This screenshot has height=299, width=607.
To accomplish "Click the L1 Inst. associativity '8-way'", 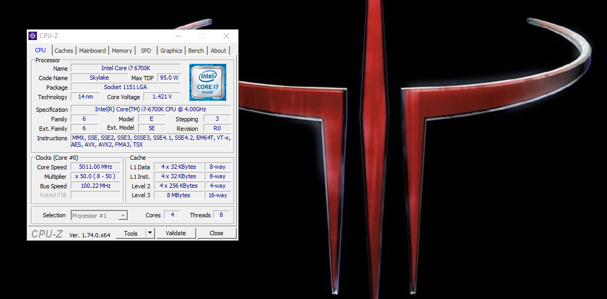I will (x=218, y=176).
